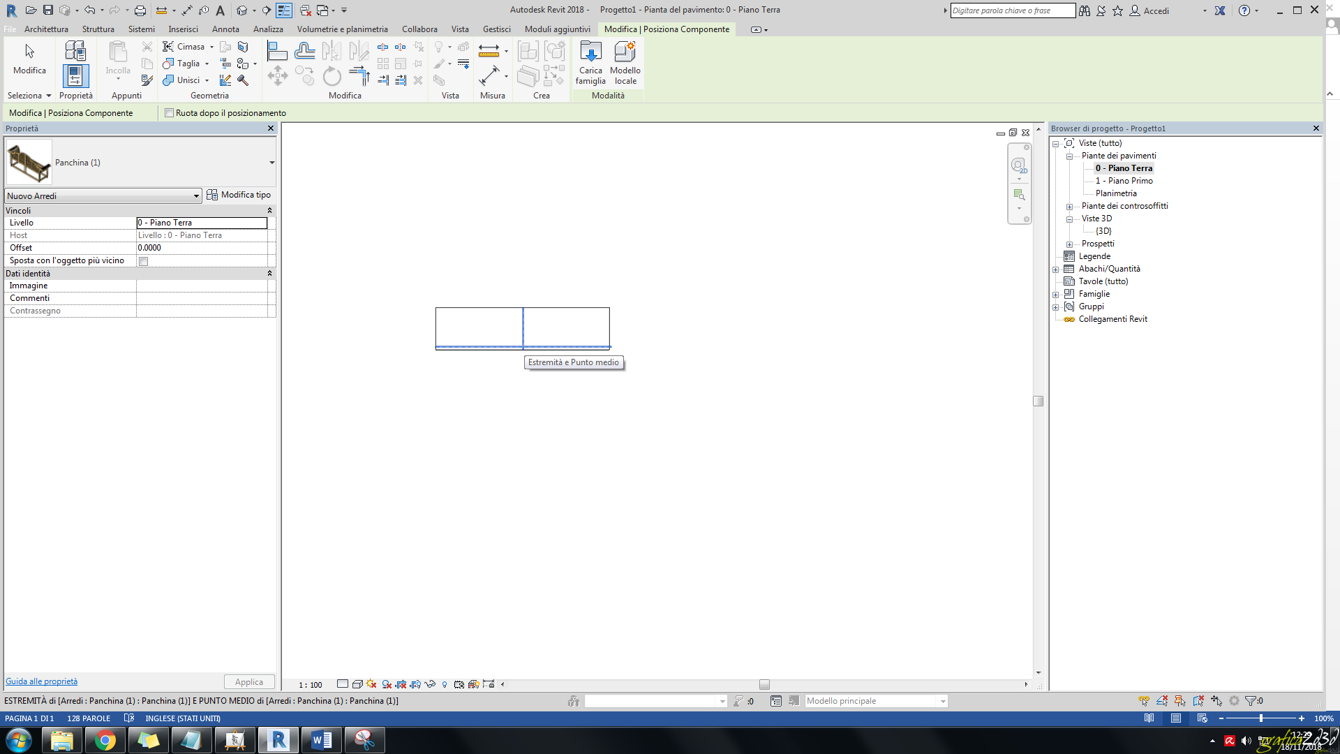Open the Nuovo Arredi type selector dropdown

click(198, 195)
